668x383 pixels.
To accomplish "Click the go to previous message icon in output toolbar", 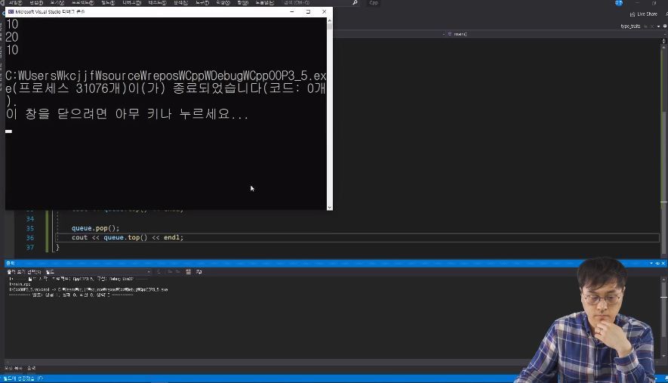I will [170, 272].
